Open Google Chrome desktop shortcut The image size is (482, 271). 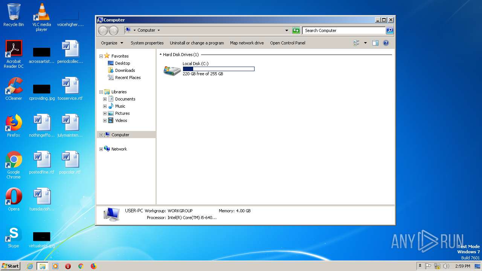click(x=14, y=165)
